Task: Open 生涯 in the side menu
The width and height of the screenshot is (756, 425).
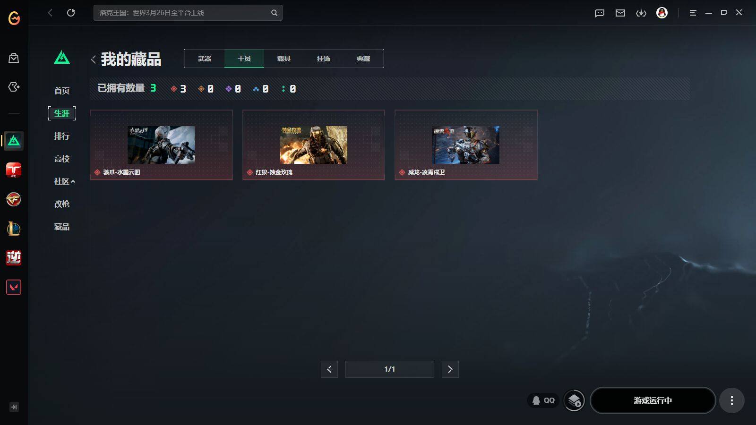Action: coord(62,113)
